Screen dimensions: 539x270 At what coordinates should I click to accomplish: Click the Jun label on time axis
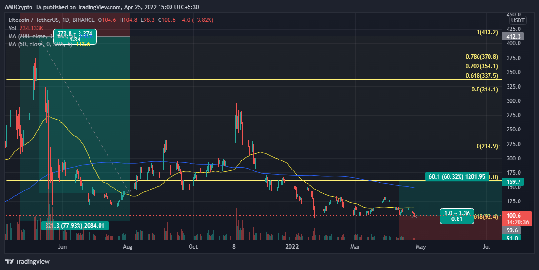click(62, 247)
